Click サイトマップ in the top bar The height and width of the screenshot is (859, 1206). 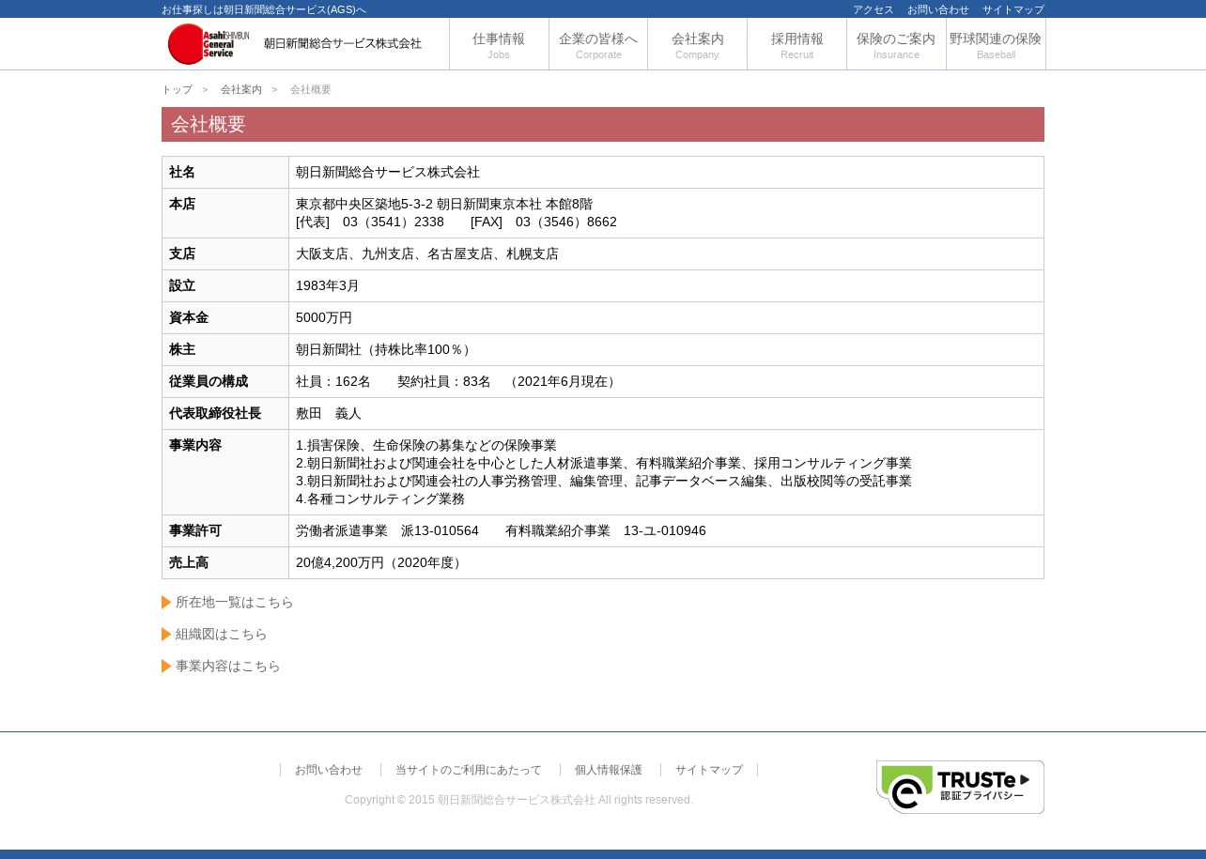(1013, 9)
